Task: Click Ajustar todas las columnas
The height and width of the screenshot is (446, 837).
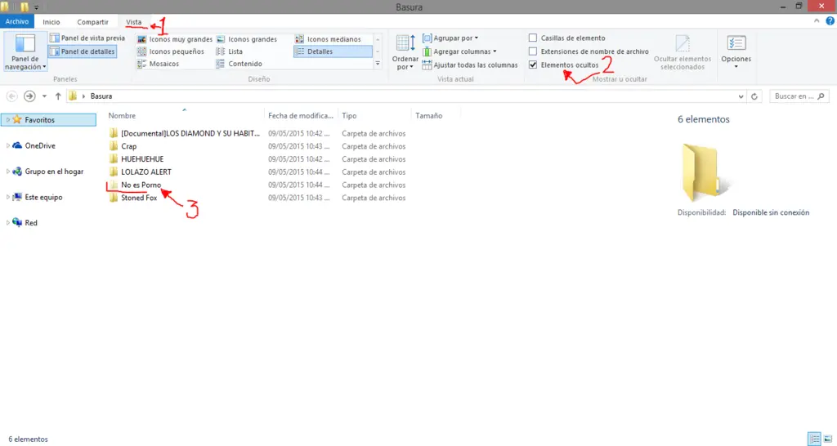Action: [x=470, y=65]
